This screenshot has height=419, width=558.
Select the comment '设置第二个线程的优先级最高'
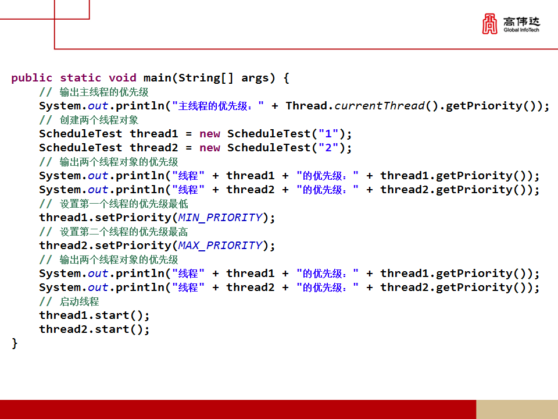pos(124,232)
